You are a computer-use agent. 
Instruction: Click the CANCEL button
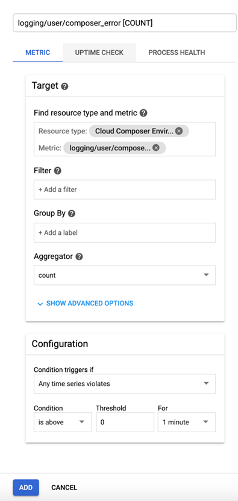pyautogui.click(x=64, y=487)
